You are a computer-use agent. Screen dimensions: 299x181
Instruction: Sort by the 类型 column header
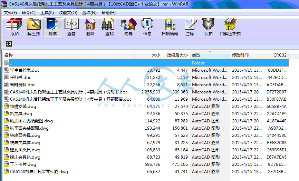[210, 55]
